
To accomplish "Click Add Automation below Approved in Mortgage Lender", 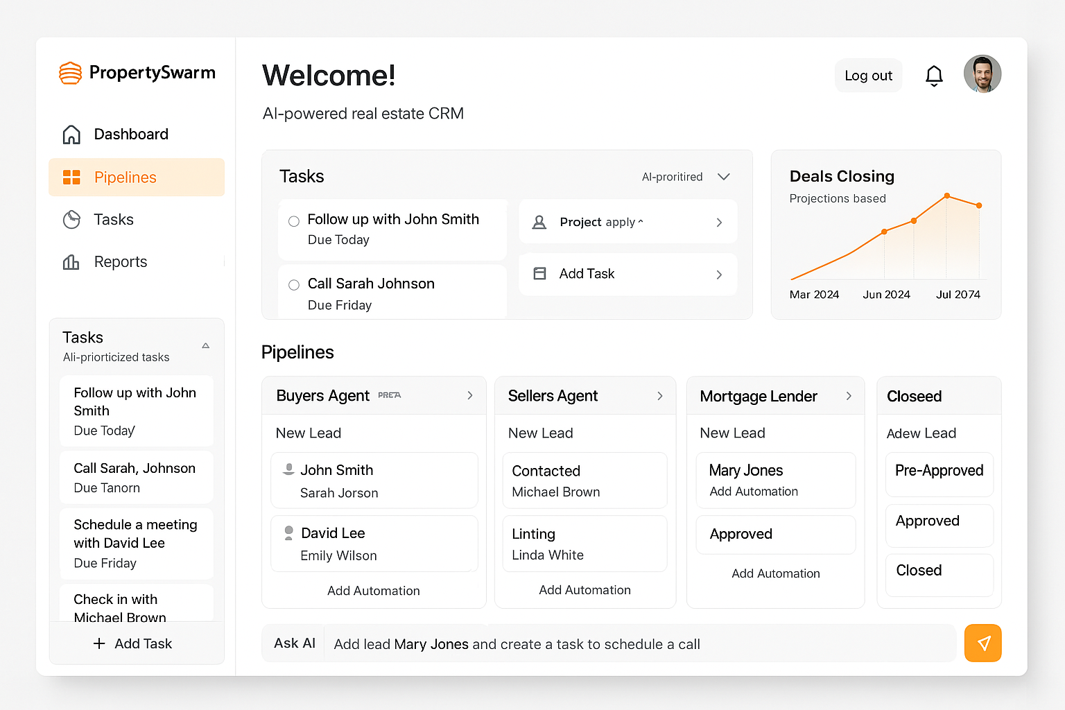I will [776, 573].
